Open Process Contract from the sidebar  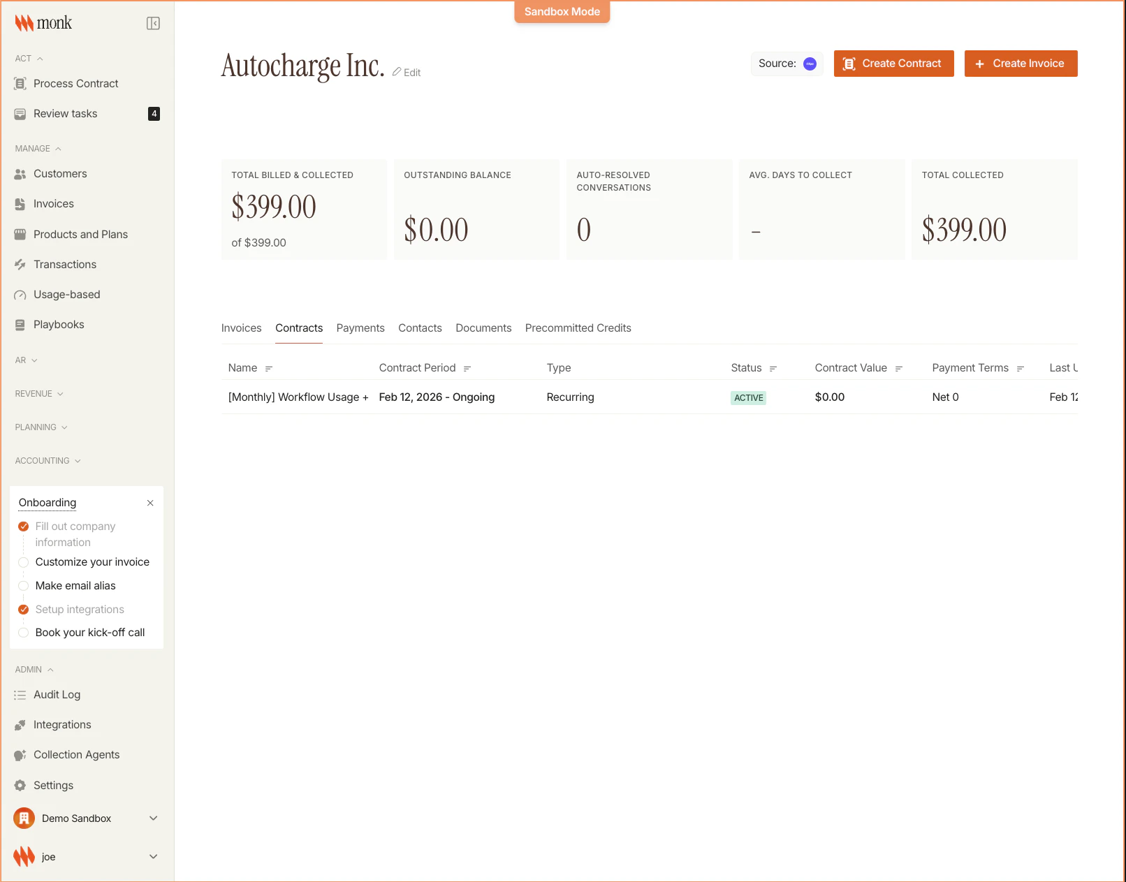pos(75,83)
